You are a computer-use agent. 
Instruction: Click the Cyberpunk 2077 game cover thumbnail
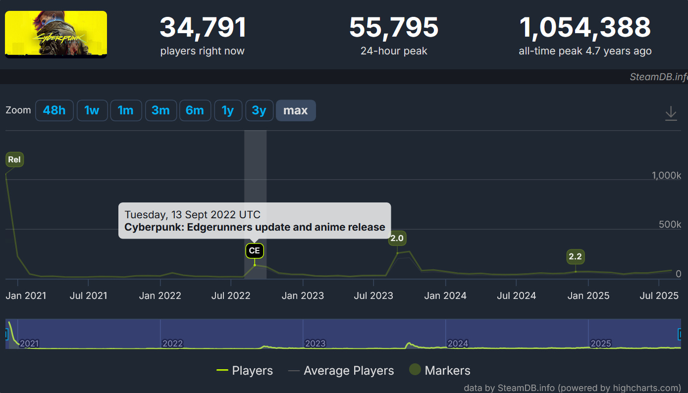[56, 35]
